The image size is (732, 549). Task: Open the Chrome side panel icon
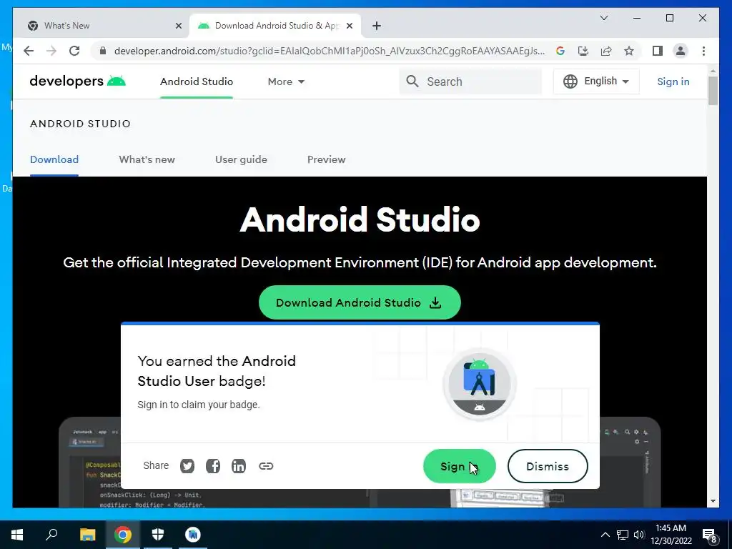click(x=658, y=51)
